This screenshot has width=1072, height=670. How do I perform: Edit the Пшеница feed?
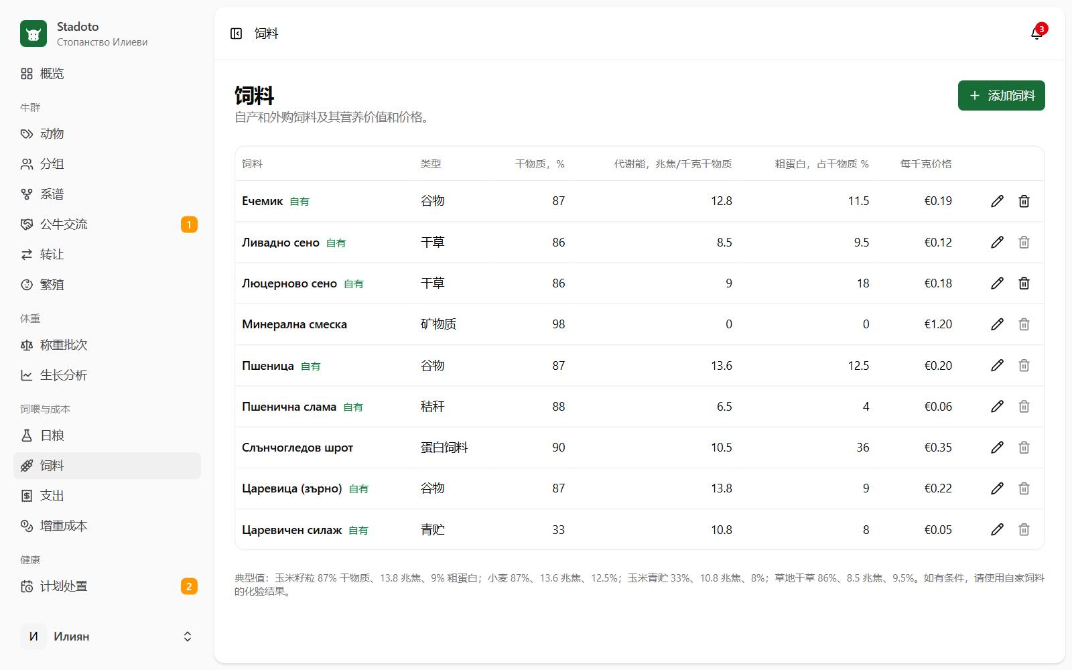point(997,366)
